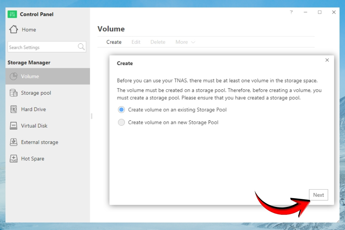Click the Storage pool database icon
The height and width of the screenshot is (230, 345).
coord(14,93)
